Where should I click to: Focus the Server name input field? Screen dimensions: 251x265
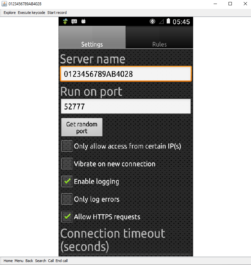click(x=126, y=74)
